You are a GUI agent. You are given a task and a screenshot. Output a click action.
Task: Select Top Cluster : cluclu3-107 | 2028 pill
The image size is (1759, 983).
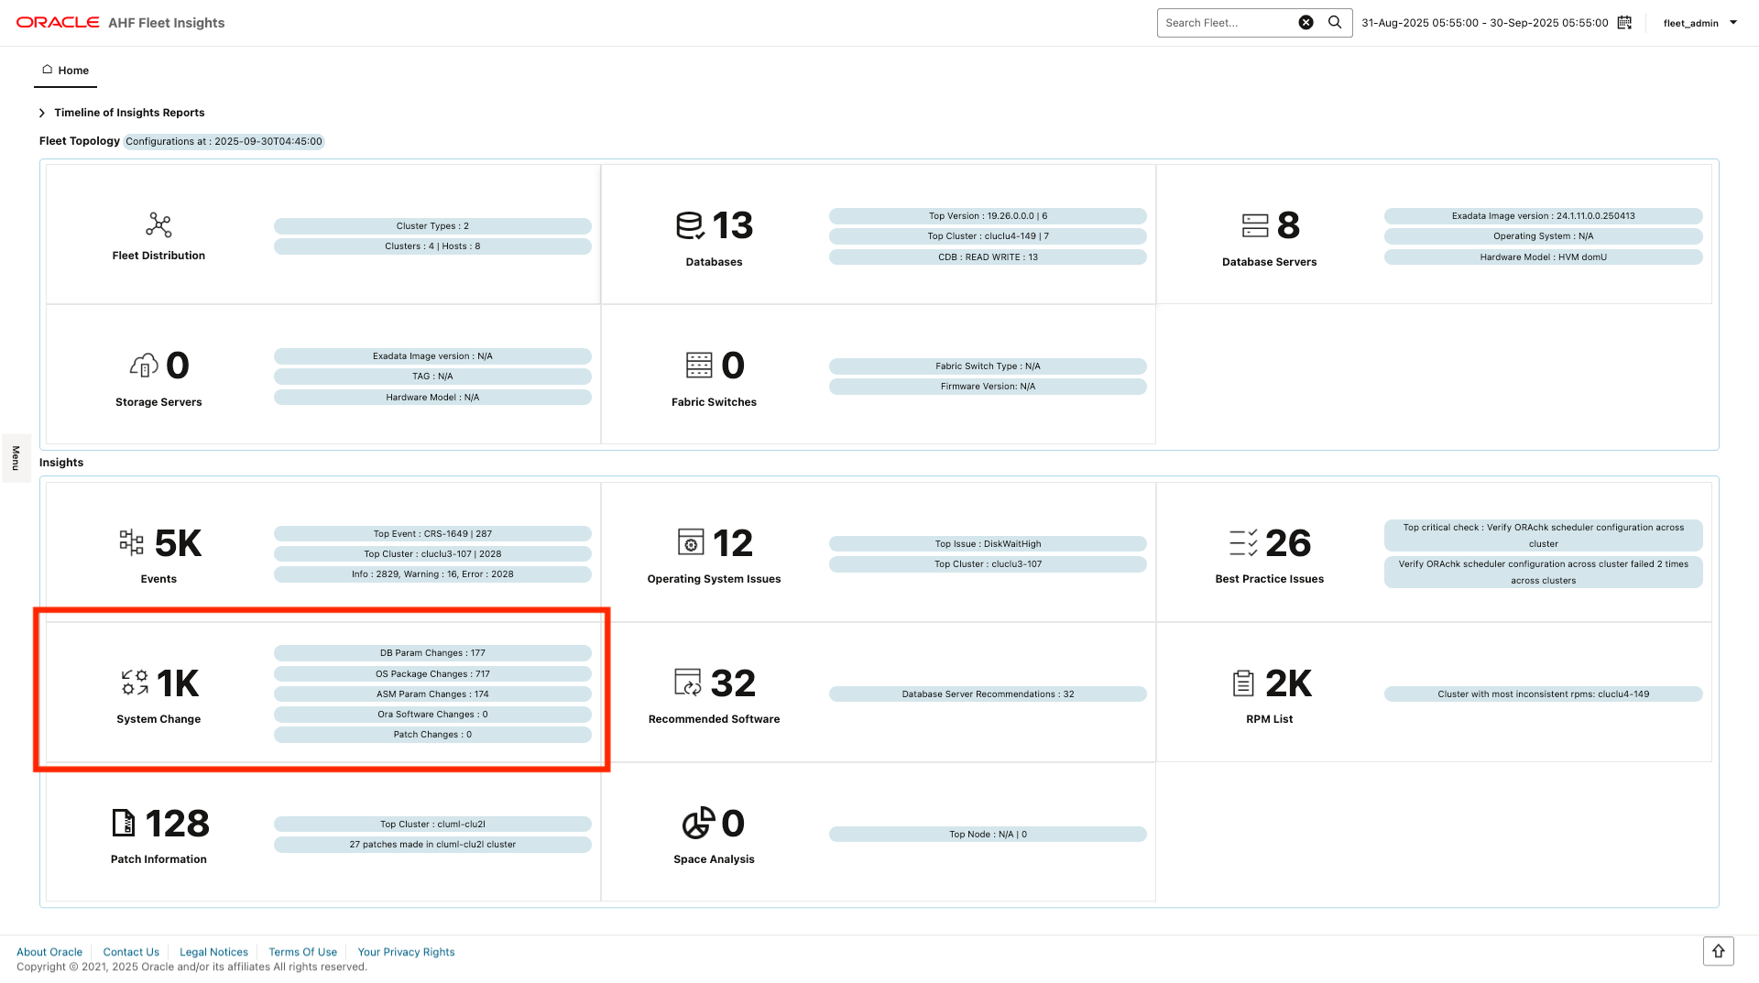click(x=432, y=554)
